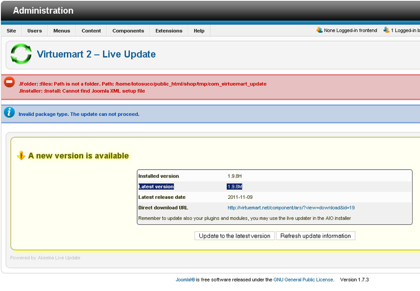Click Update to the latest version button
420x291 pixels.
click(234, 236)
